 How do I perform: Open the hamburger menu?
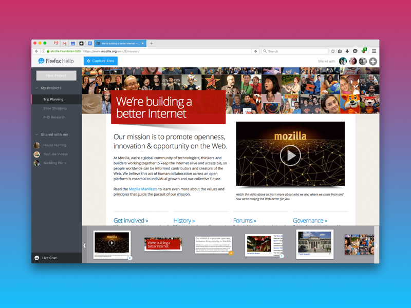(x=374, y=51)
